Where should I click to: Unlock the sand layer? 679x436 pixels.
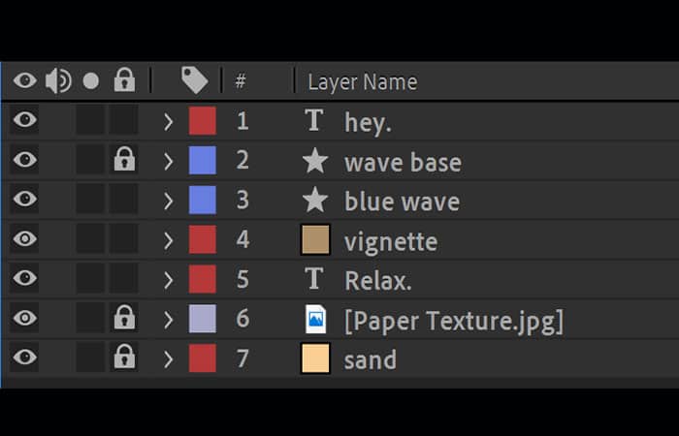pyautogui.click(x=124, y=357)
